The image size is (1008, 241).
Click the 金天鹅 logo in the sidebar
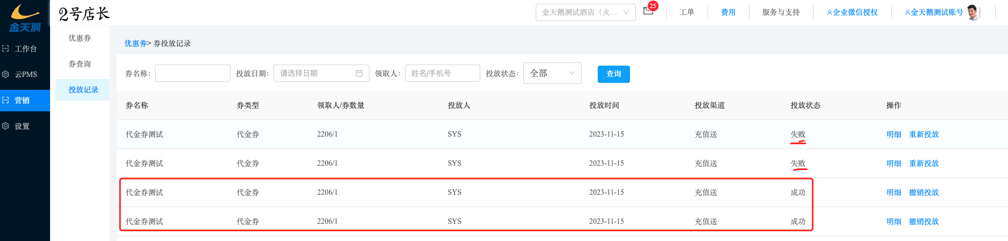point(25,18)
